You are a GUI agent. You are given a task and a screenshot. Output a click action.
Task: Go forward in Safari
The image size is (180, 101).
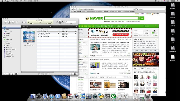point(74,9)
